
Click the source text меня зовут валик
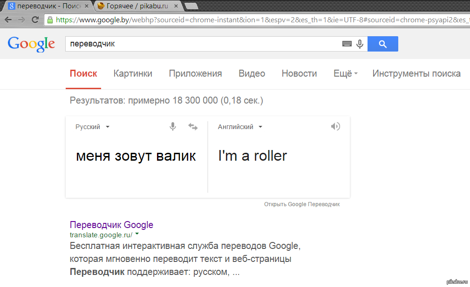tap(136, 156)
